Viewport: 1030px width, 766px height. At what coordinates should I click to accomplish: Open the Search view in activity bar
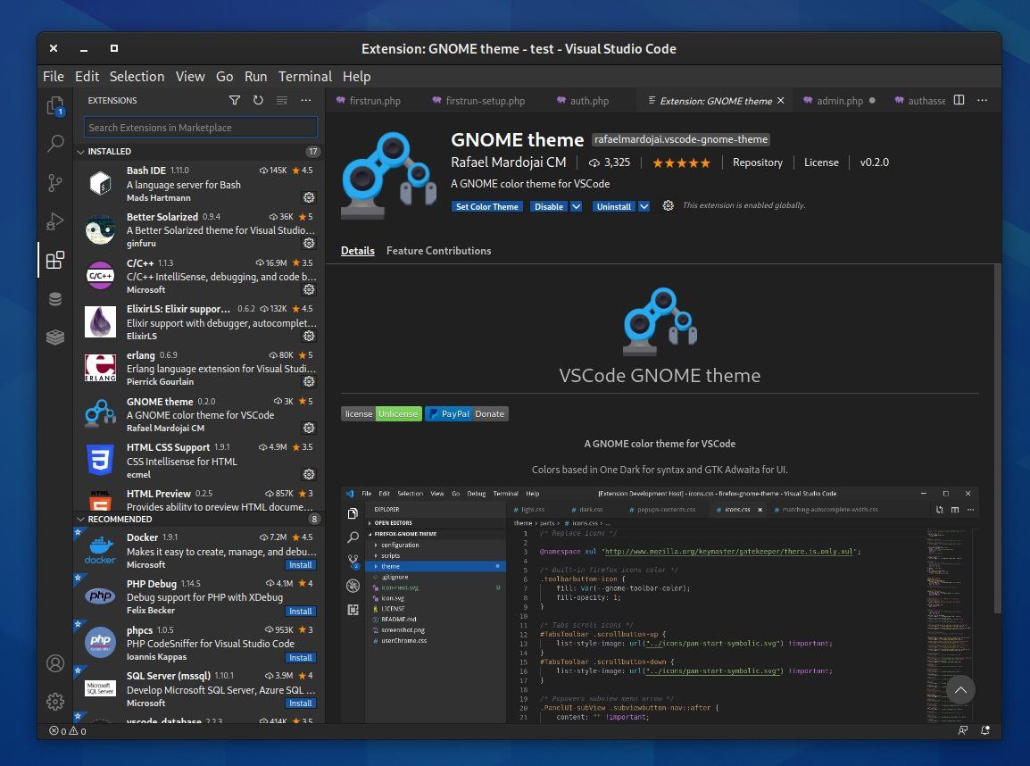click(x=55, y=143)
